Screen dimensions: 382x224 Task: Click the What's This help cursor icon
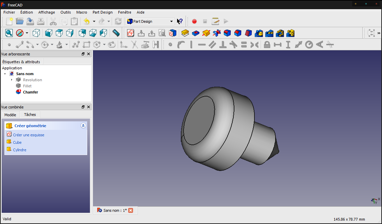click(x=179, y=21)
